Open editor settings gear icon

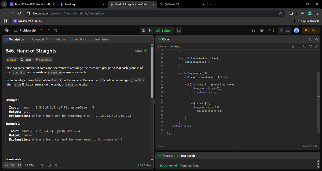point(262,30)
